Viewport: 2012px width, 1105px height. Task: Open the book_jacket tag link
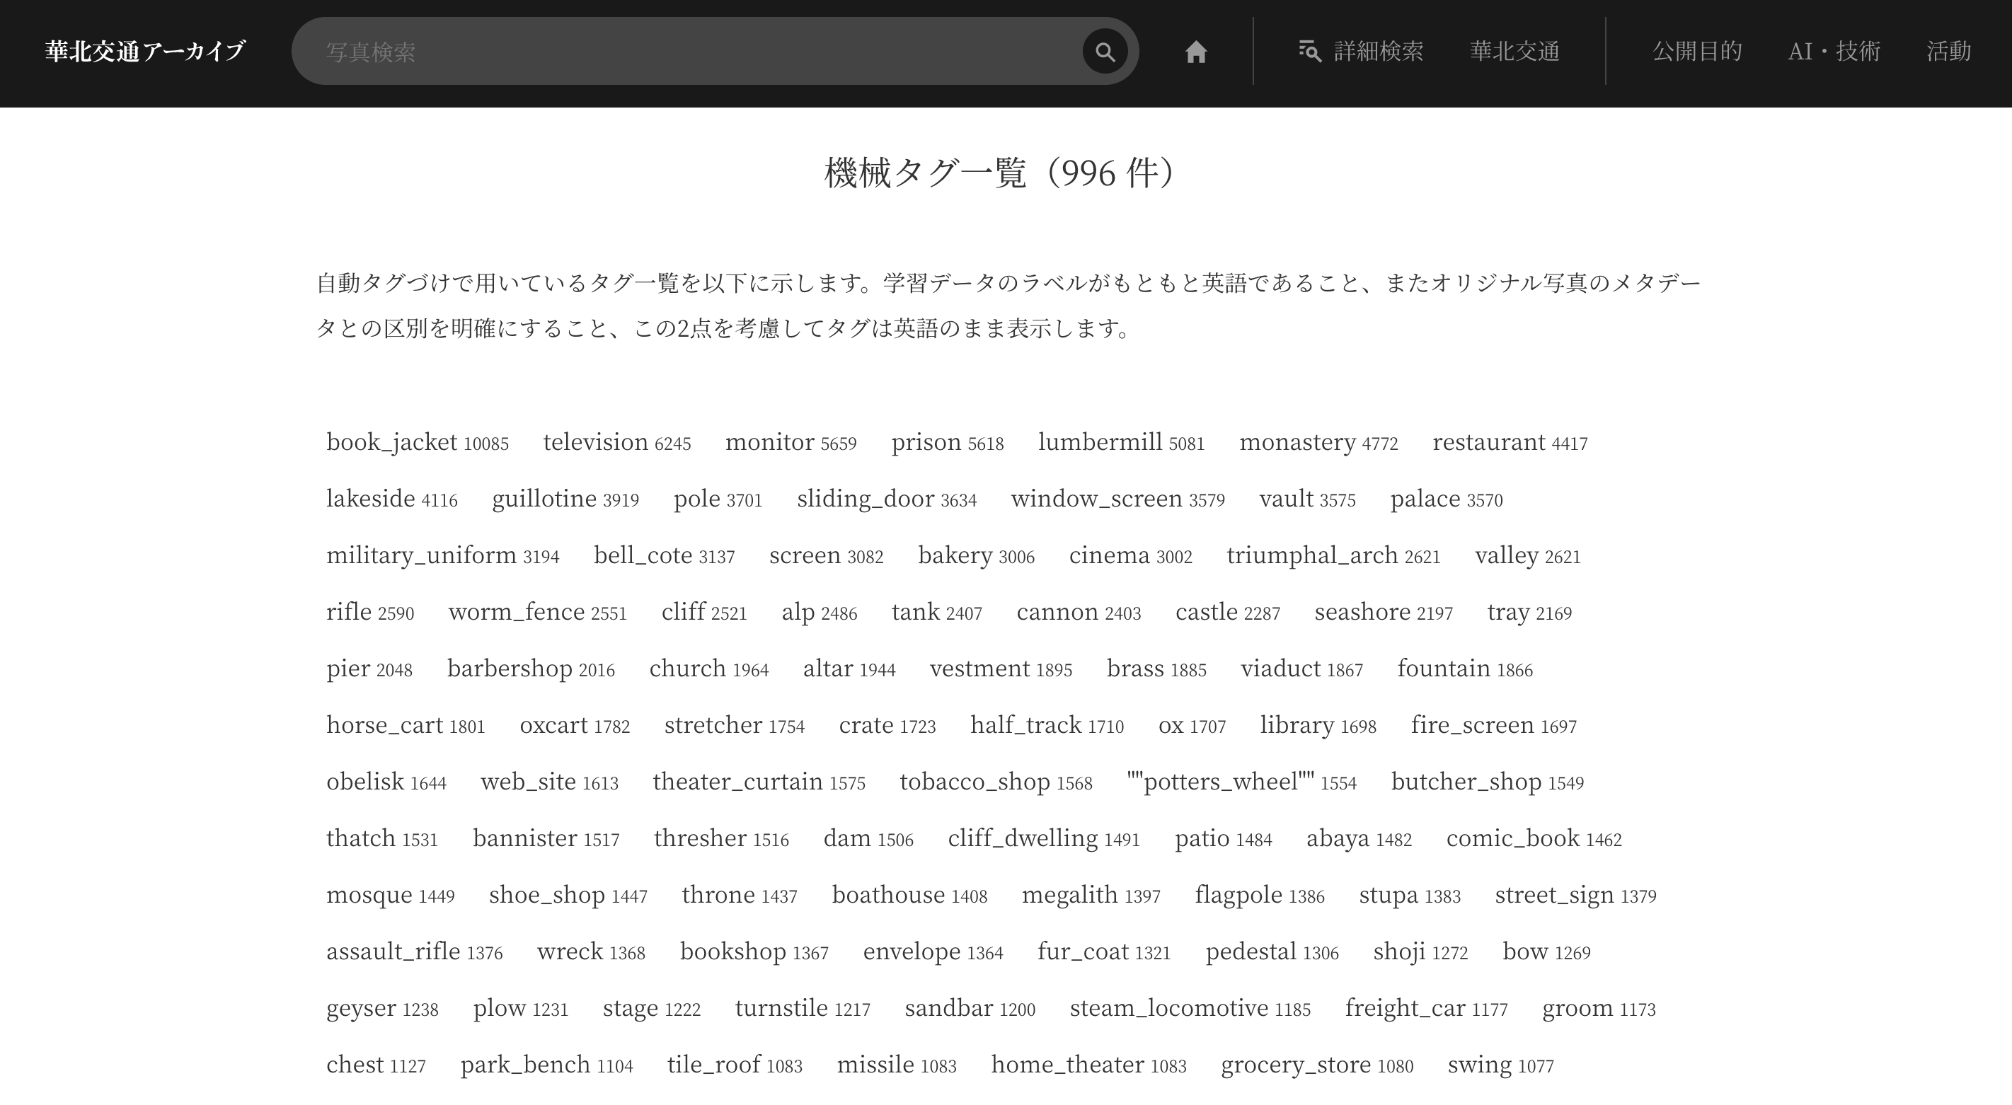(x=391, y=442)
